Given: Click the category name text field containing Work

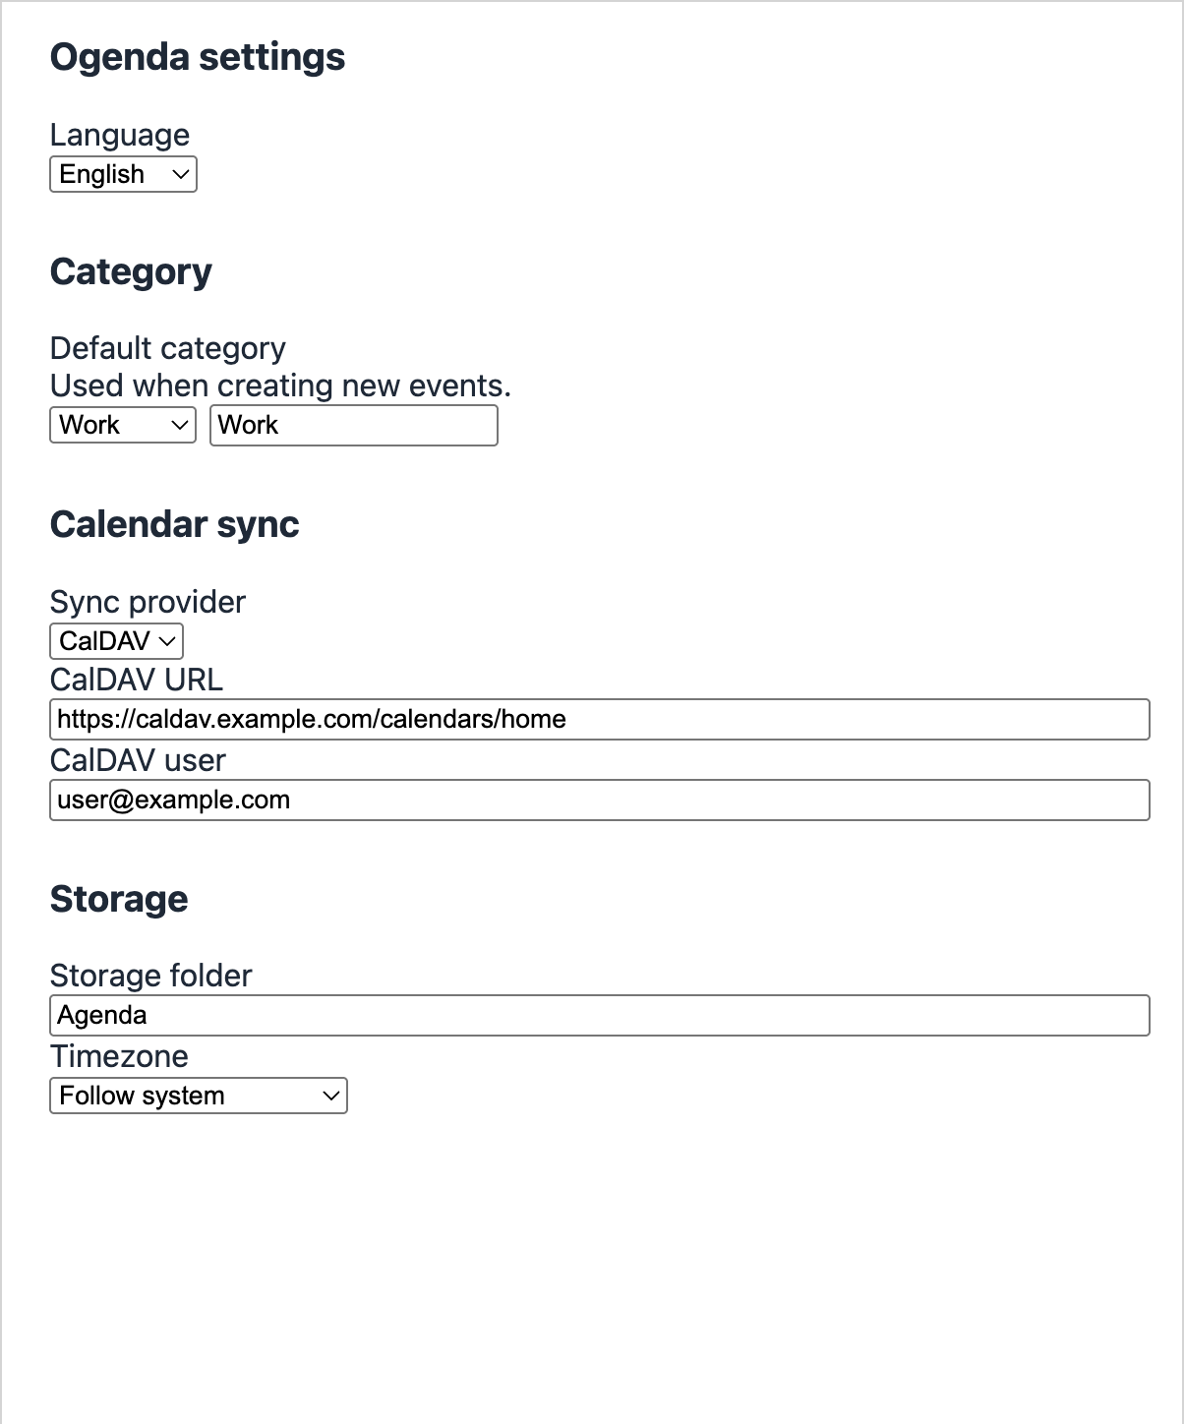Looking at the screenshot, I should [354, 425].
